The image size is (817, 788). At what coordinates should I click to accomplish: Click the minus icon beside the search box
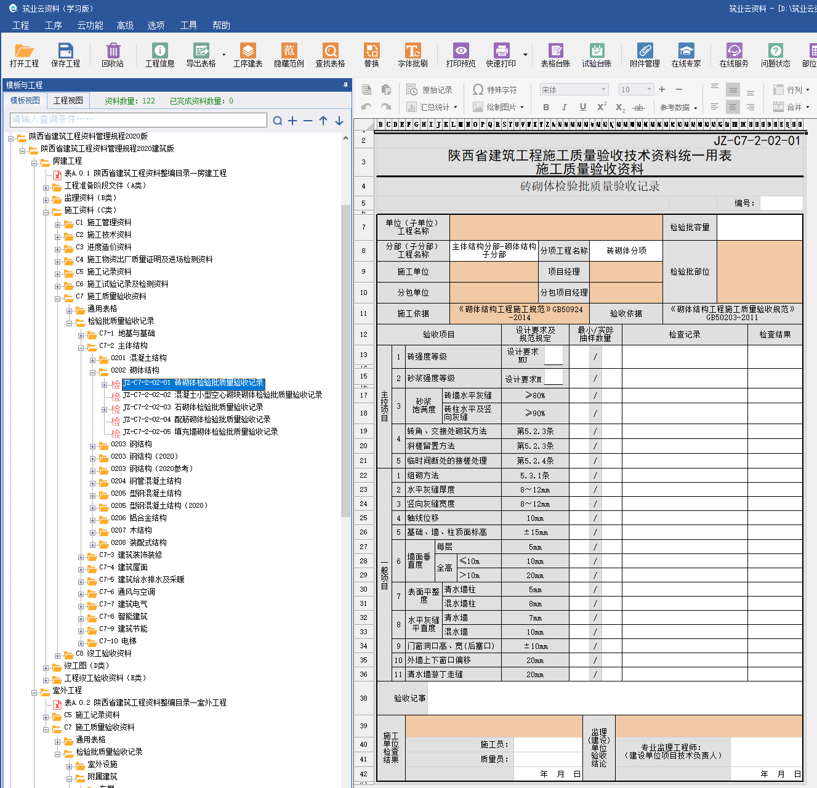tap(308, 121)
